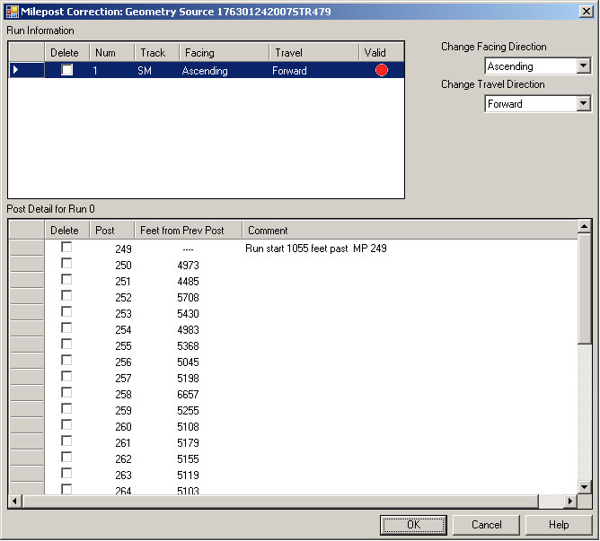Screen dimensions: 600x541
Task: Click the horizontal scroll right arrow
Action: point(570,501)
